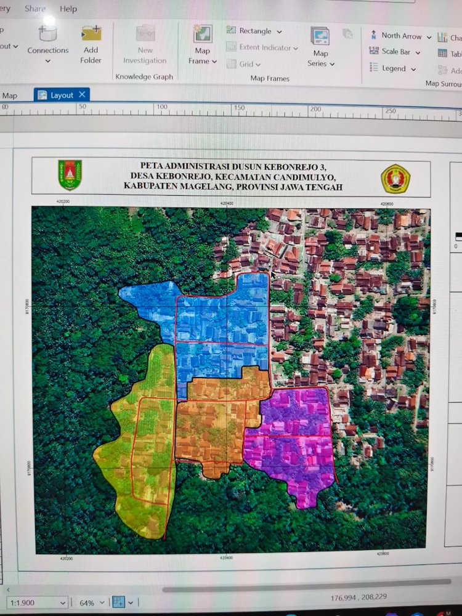Expand the Grid dropdown

click(258, 64)
